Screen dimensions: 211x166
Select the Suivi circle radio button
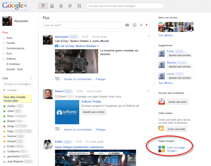[x=4, y=54]
